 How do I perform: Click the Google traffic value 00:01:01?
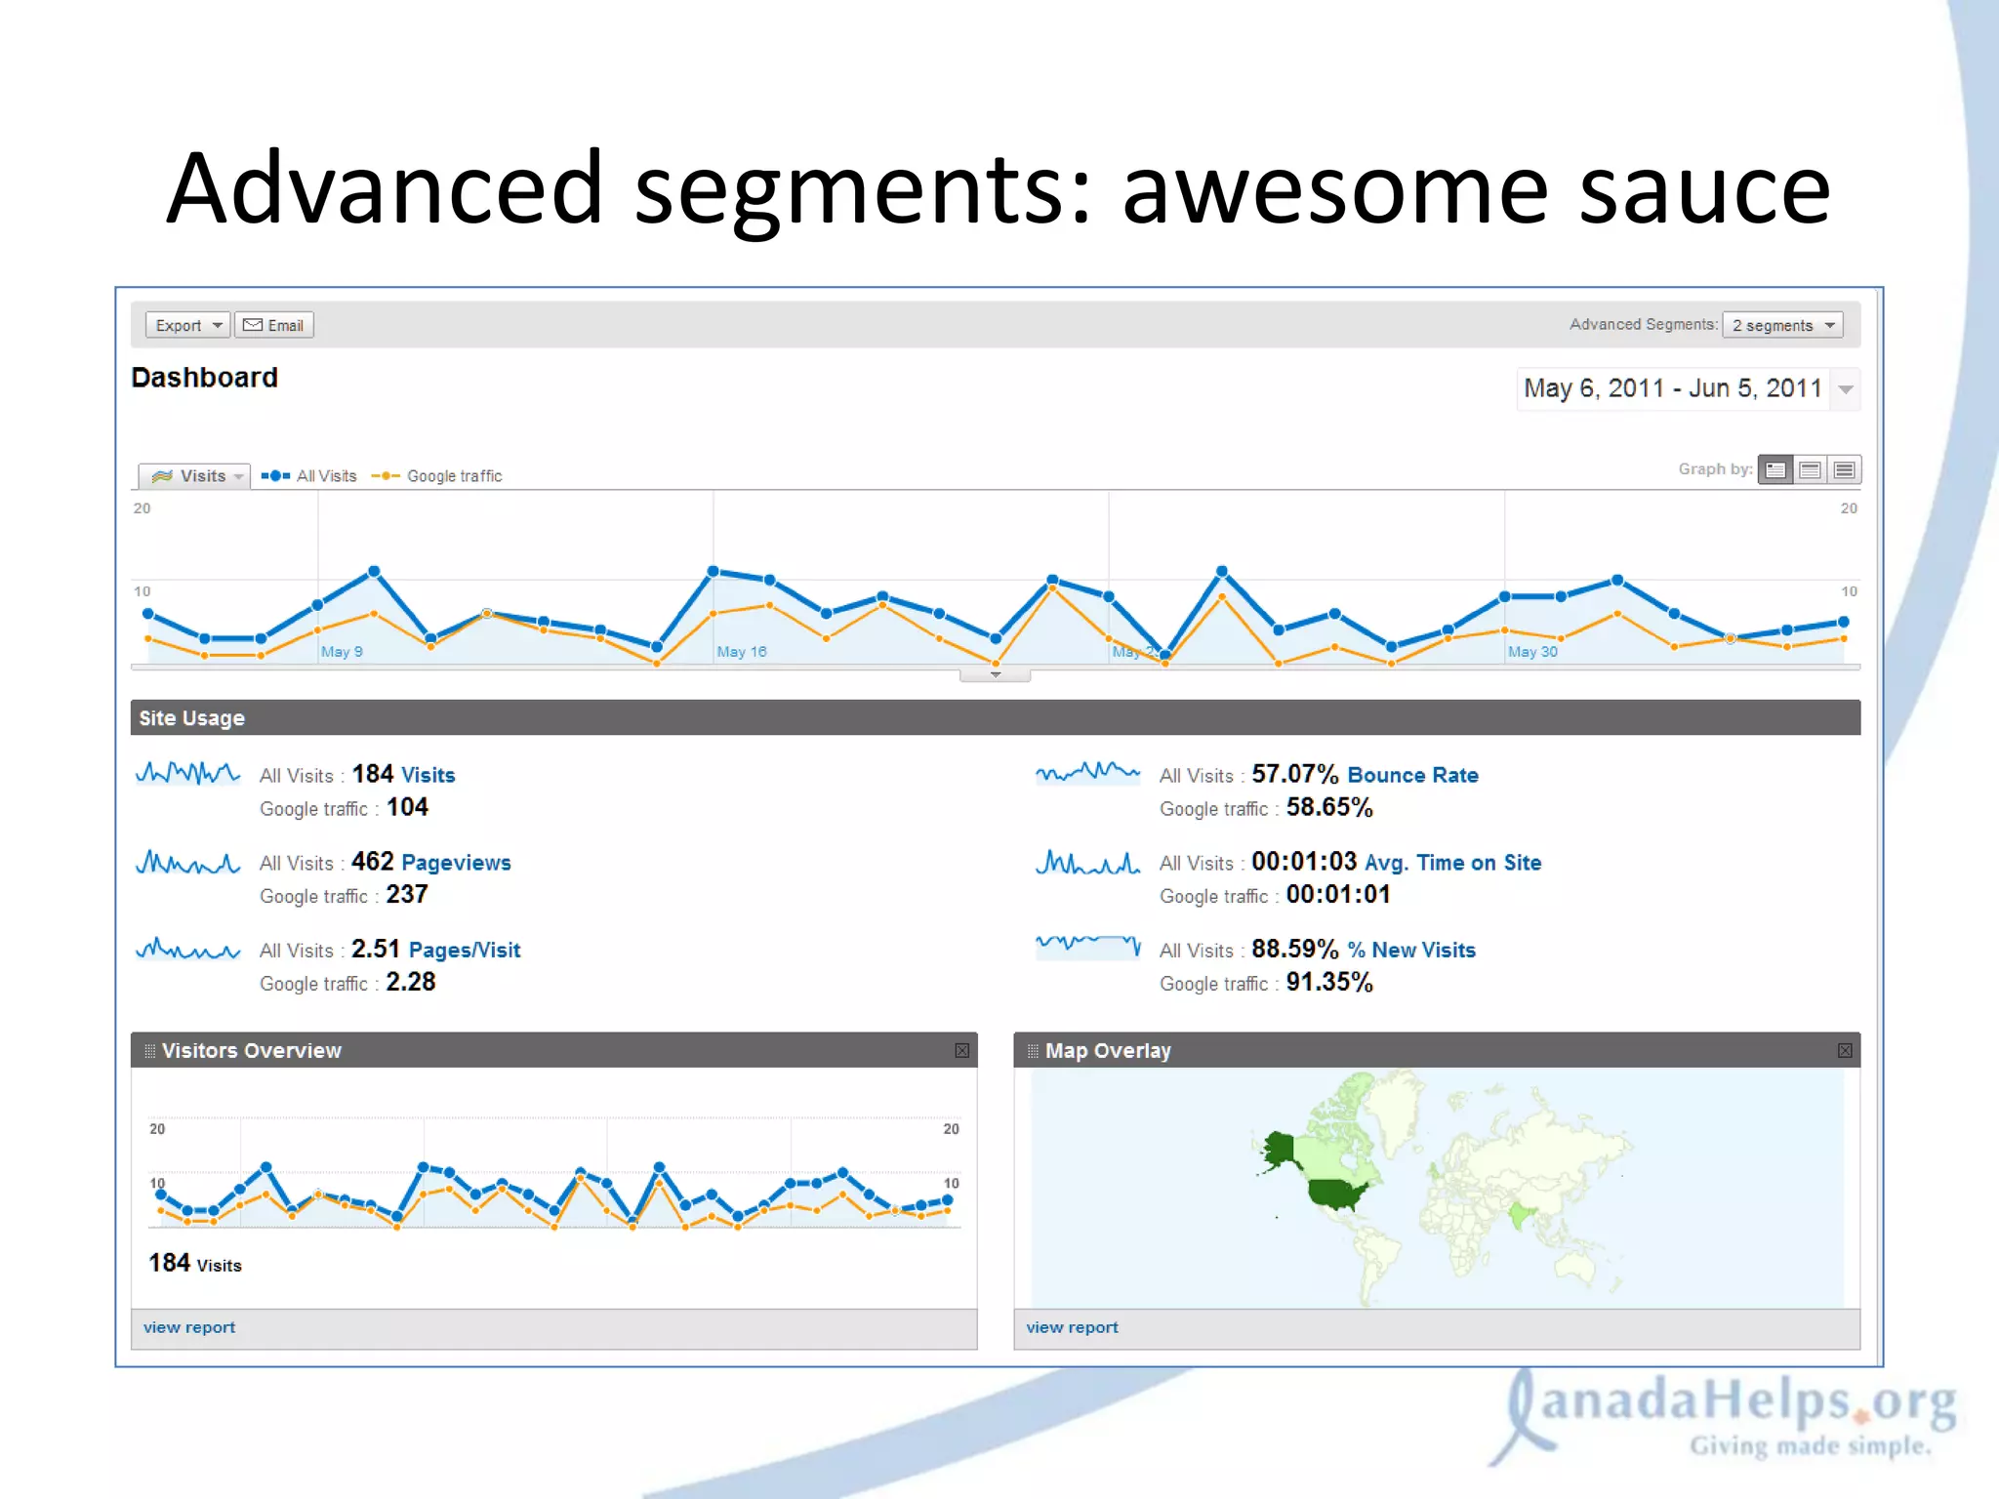click(1338, 895)
